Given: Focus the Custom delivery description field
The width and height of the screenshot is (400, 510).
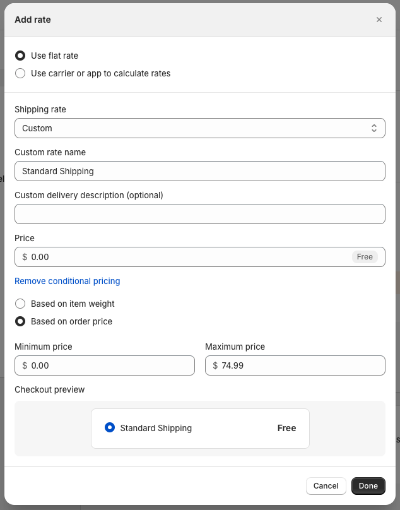Looking at the screenshot, I should point(199,214).
